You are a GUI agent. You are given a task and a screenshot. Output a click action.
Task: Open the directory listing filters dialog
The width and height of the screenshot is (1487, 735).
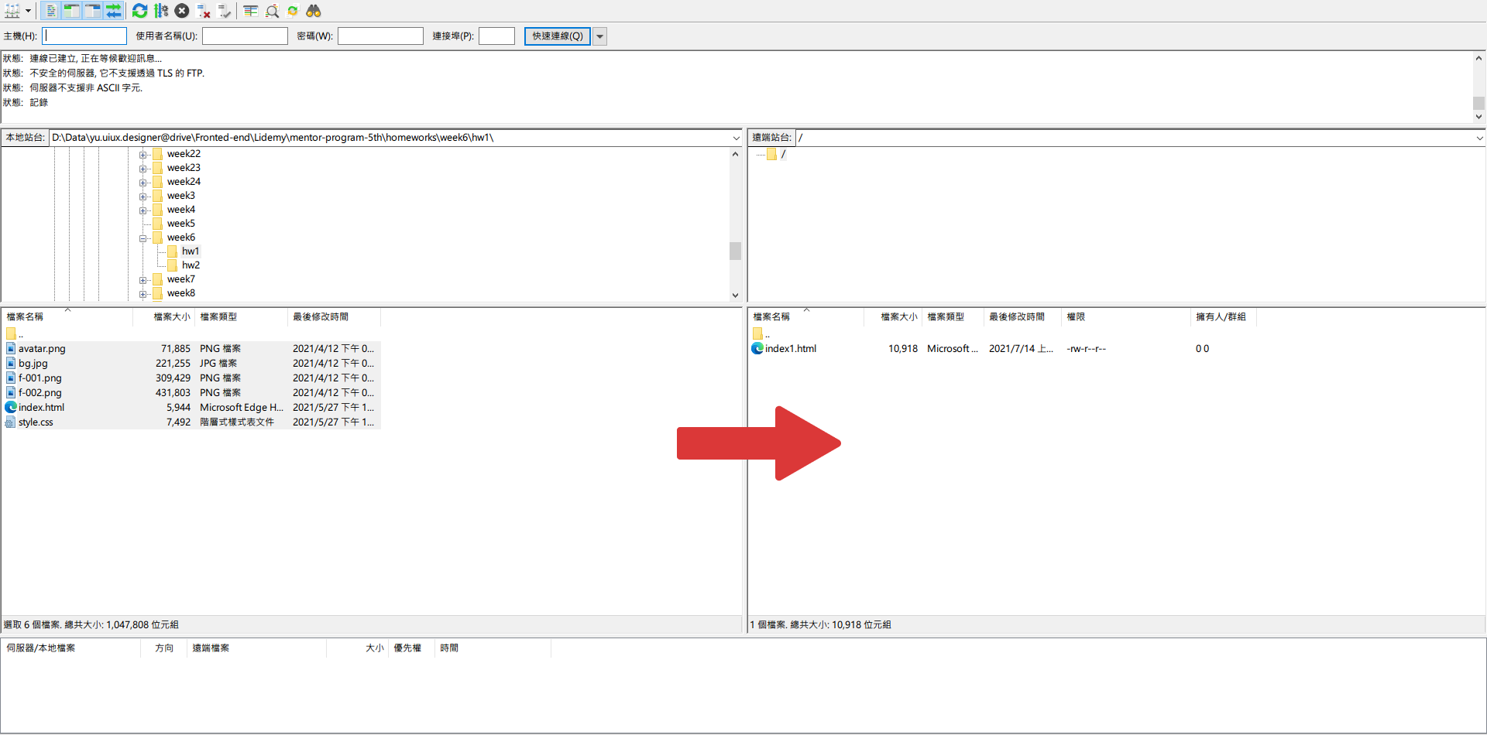(x=251, y=11)
